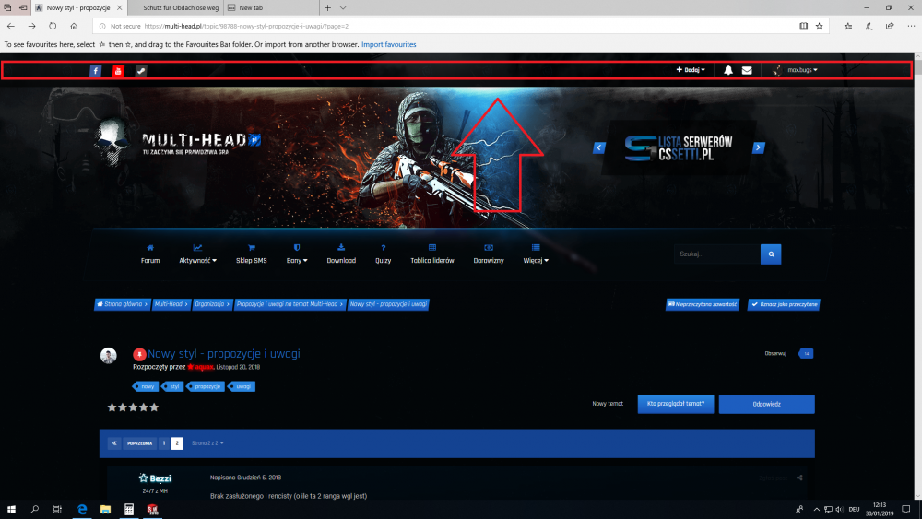Click the blue search magnifier button
This screenshot has height=519, width=922.
click(771, 254)
